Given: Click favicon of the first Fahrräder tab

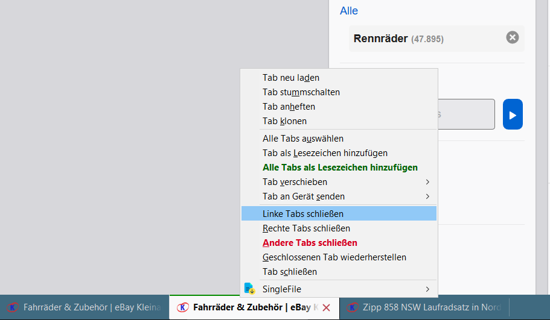Looking at the screenshot, I should tap(13, 308).
